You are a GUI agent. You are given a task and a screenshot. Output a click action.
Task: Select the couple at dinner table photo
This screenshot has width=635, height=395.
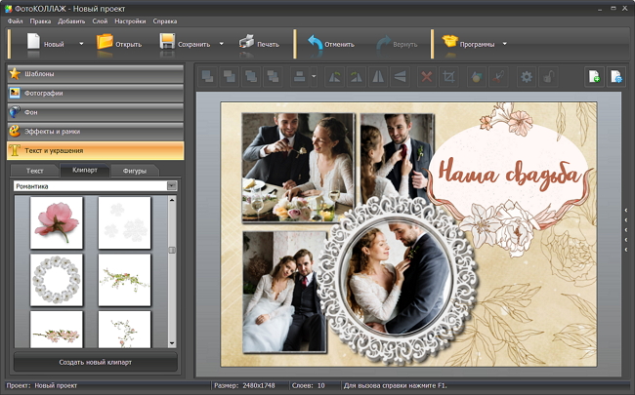pyautogui.click(x=298, y=168)
